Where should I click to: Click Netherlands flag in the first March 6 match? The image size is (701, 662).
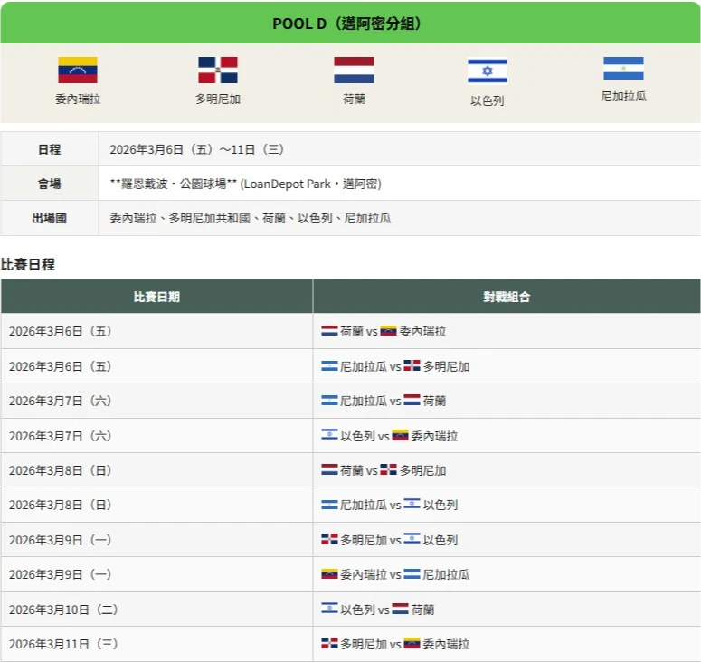pyautogui.click(x=330, y=332)
